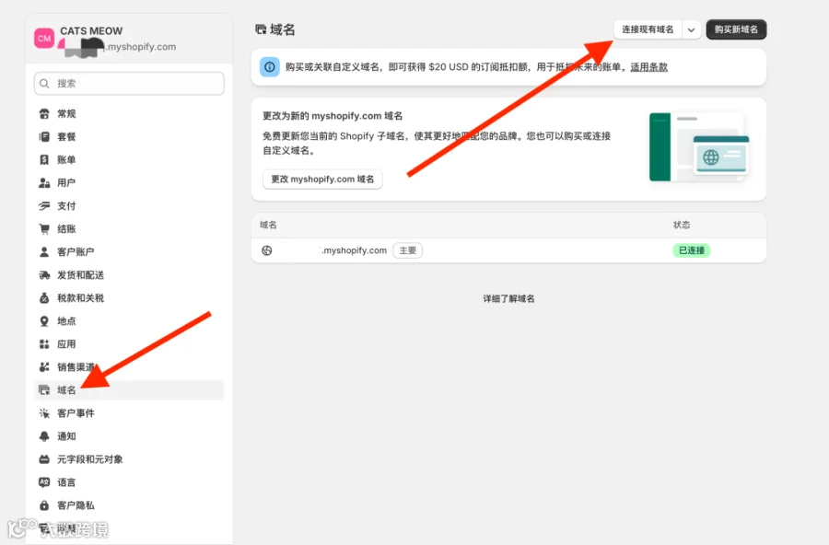Click the 状态 column header
The width and height of the screenshot is (829, 545).
coord(682,226)
